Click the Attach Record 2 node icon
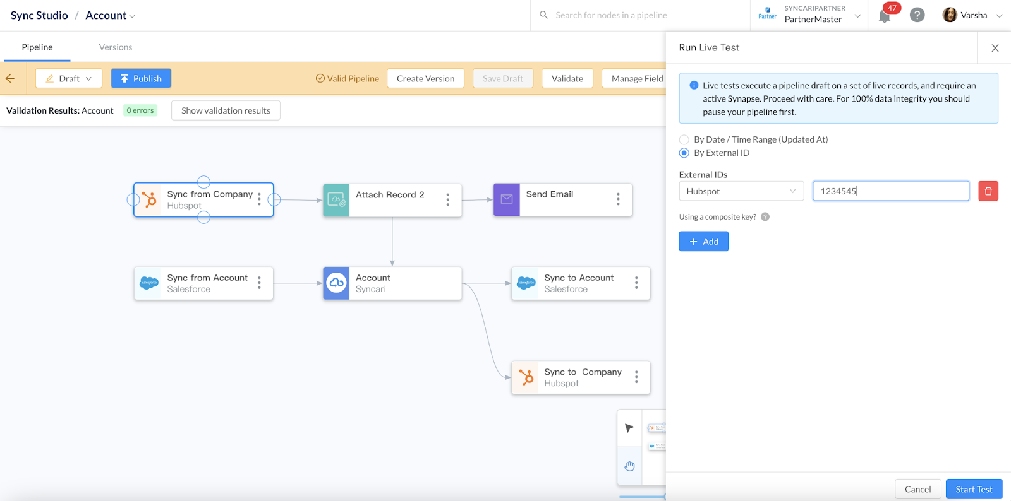Image resolution: width=1011 pixels, height=501 pixels. [336, 200]
